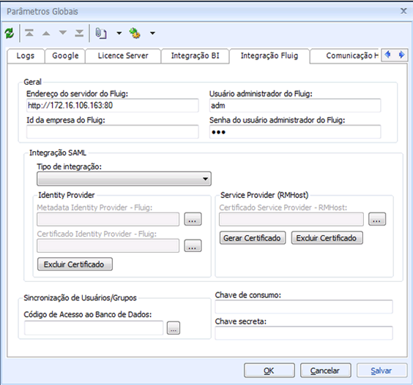Click the Certificado Service Provider input field
Viewport: 413px width, 385px height.
coord(291,219)
